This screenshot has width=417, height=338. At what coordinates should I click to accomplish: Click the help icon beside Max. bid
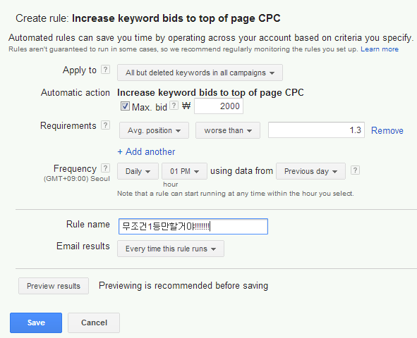174,106
